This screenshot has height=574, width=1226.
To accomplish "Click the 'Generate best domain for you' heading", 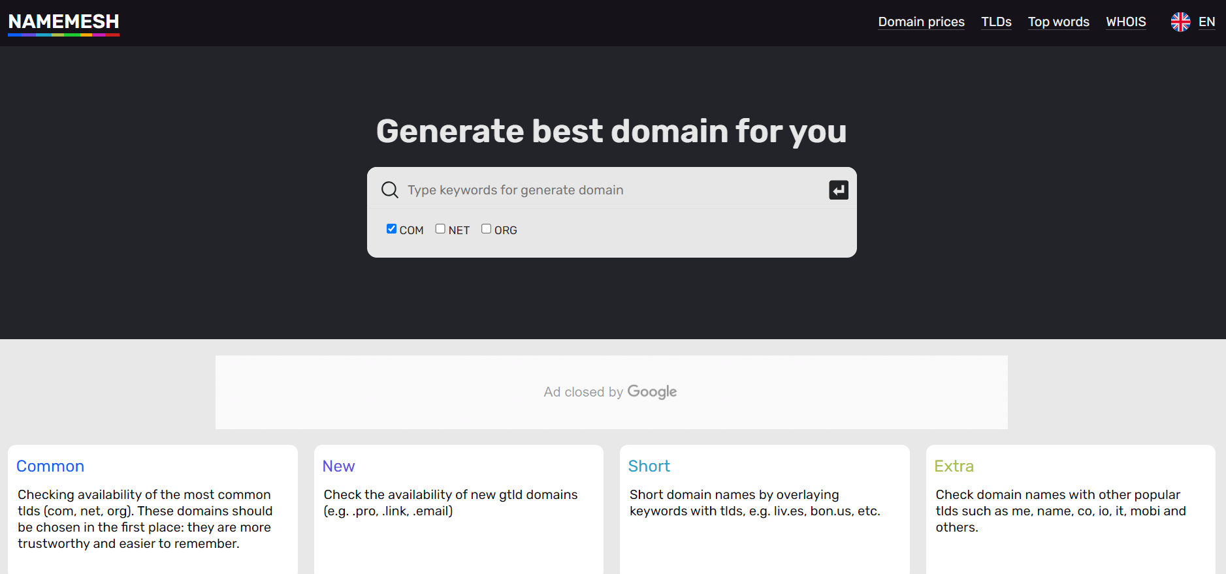I will coord(611,131).
